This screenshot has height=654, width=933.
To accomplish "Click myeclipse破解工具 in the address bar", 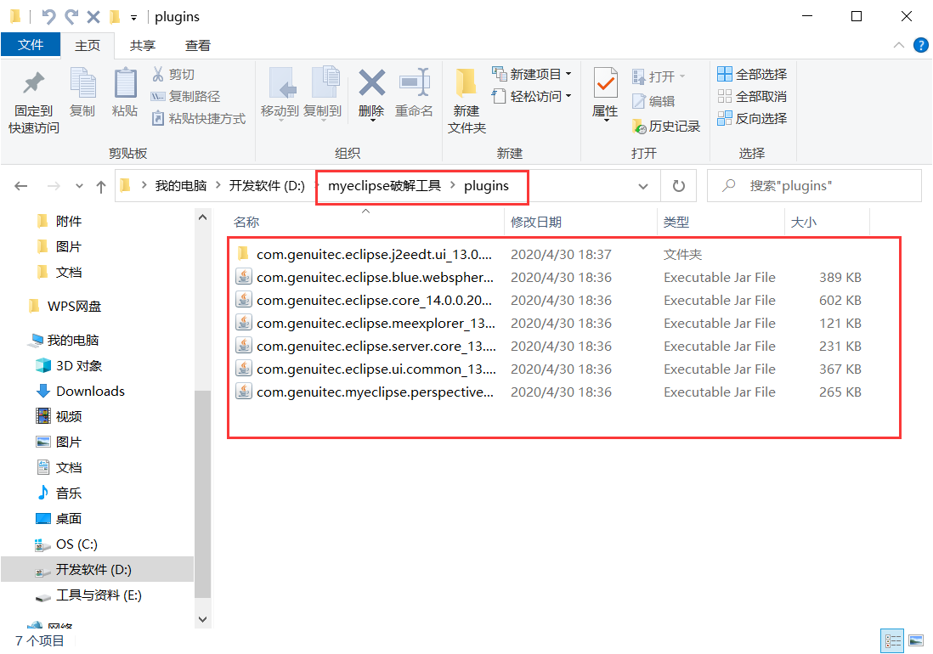I will [384, 185].
